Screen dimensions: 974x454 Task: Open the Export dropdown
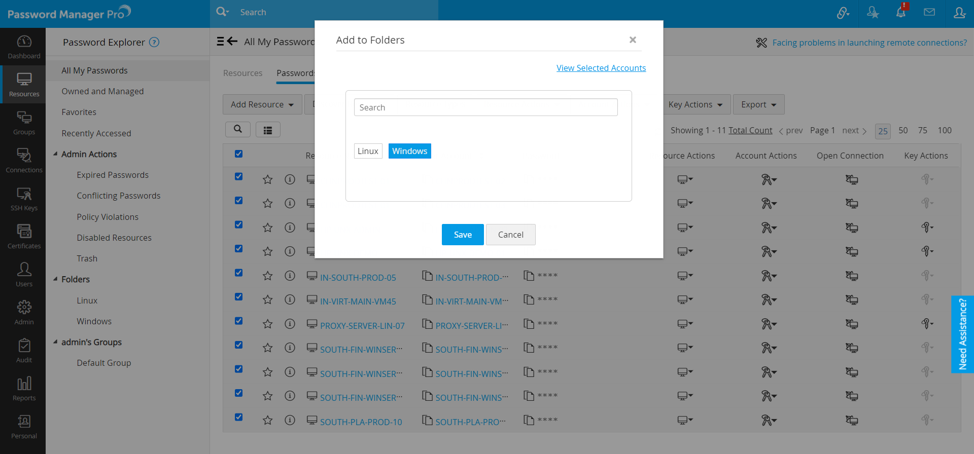[758, 104]
